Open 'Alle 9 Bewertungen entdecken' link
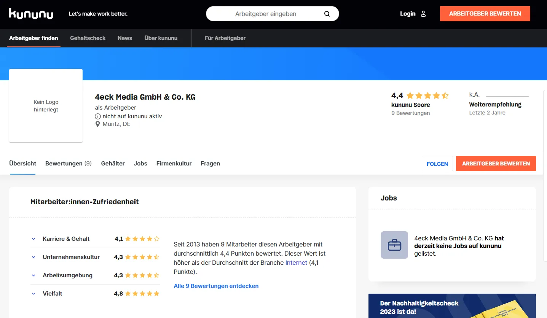Viewport: 547px width, 318px height. tap(216, 286)
